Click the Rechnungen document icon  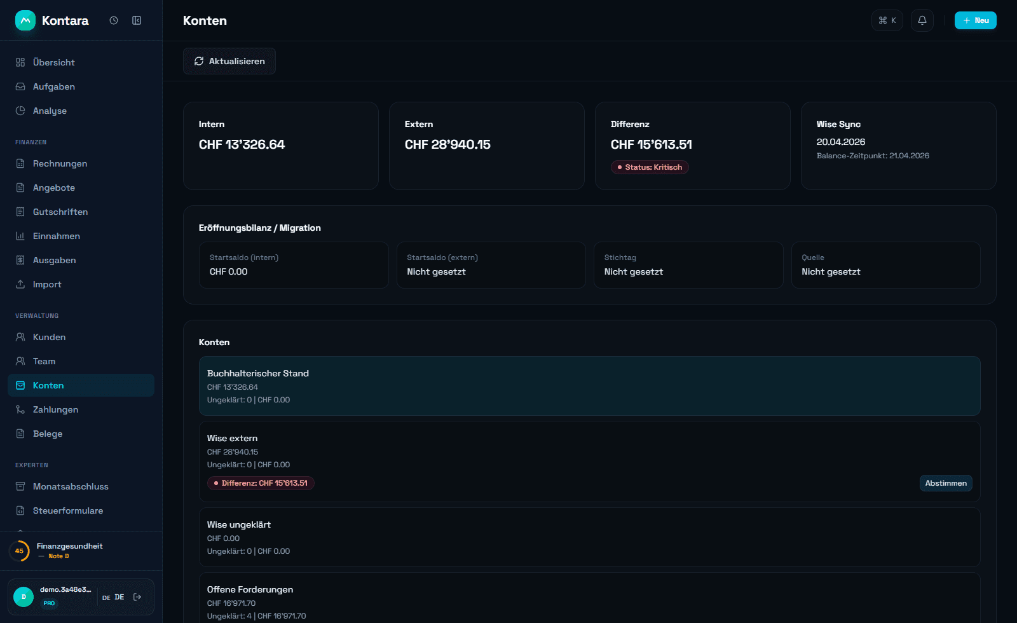pos(20,163)
